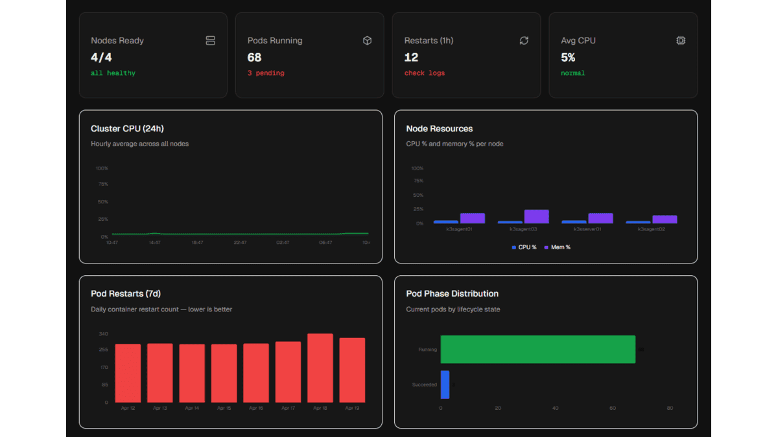
Task: Open the Pods Running card showing 68
Action: pyautogui.click(x=309, y=55)
